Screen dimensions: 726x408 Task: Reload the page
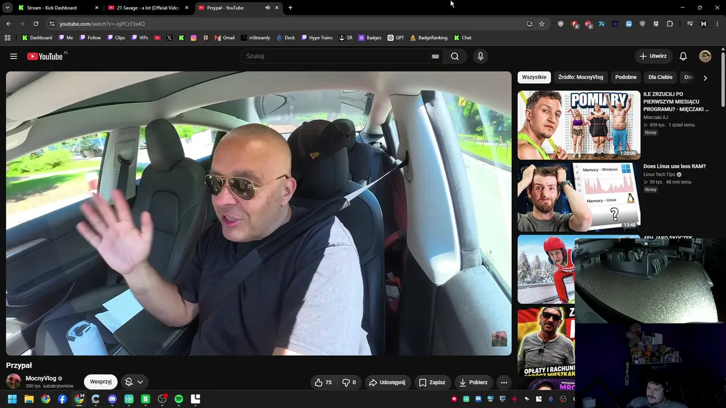pos(36,24)
